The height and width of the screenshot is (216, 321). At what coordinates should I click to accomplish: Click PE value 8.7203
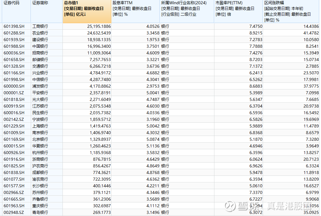coord(256,60)
